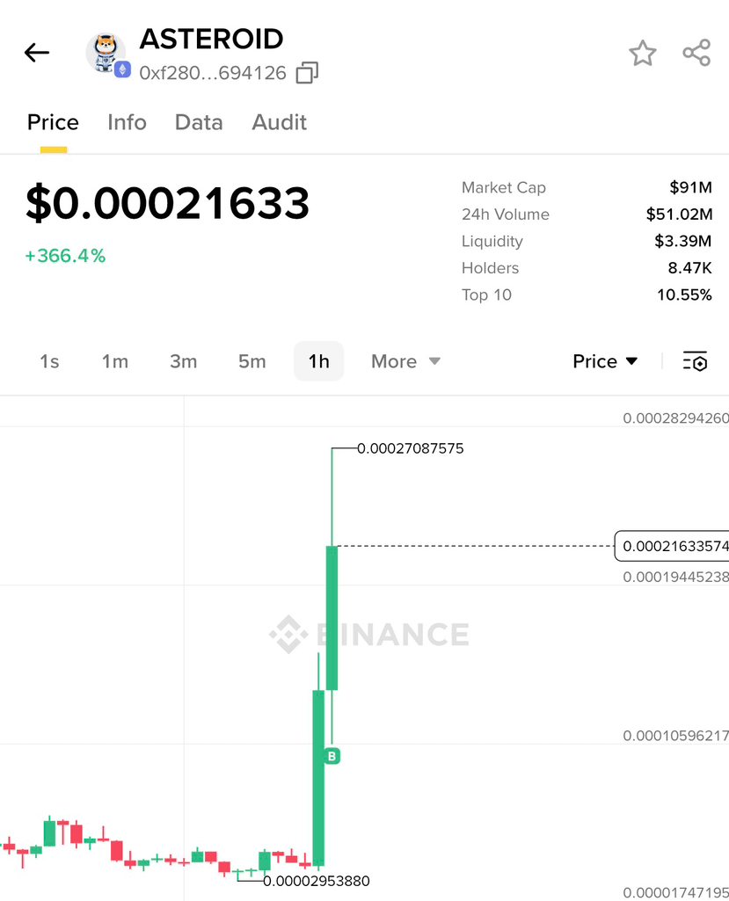The image size is (729, 901).
Task: Select the 1m chart interval
Action: click(115, 361)
